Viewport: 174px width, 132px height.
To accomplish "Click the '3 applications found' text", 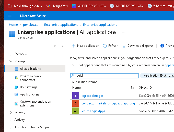I will click(x=84, y=82).
